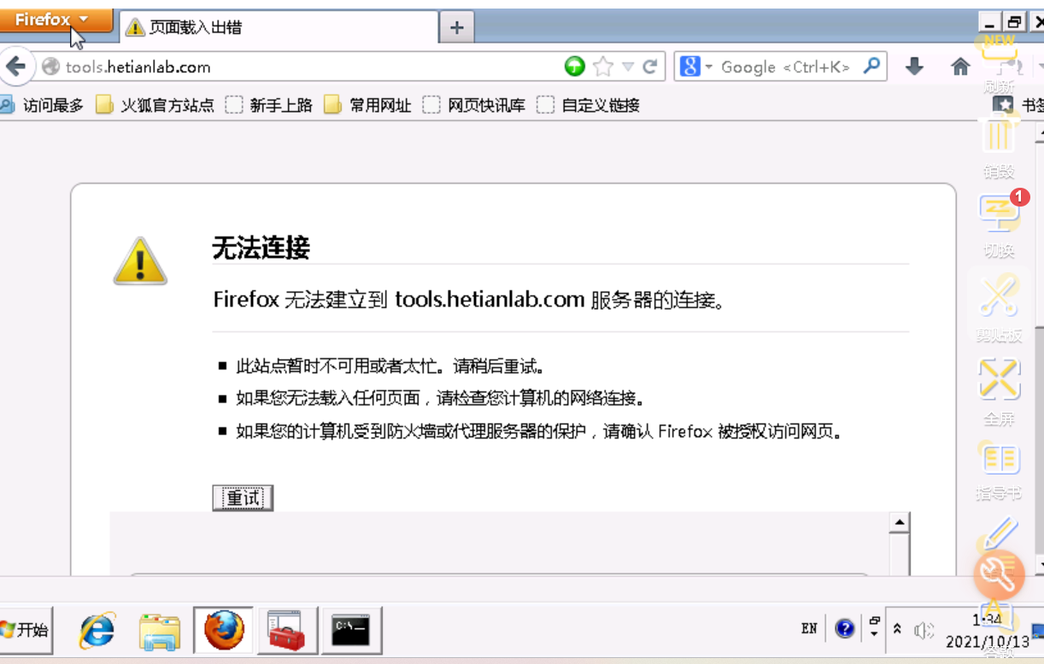Open the 新手上路 bookmark
This screenshot has height=664, width=1044.
(269, 106)
